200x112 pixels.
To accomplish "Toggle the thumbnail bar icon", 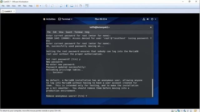I will tap(72, 6).
